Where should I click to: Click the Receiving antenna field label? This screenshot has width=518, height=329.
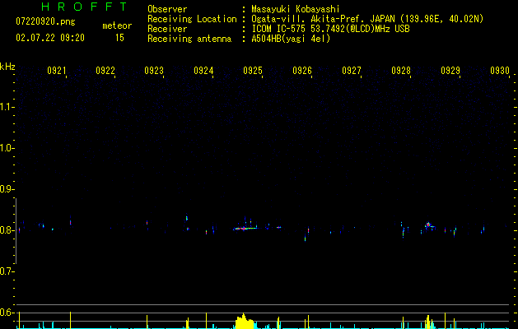click(189, 39)
